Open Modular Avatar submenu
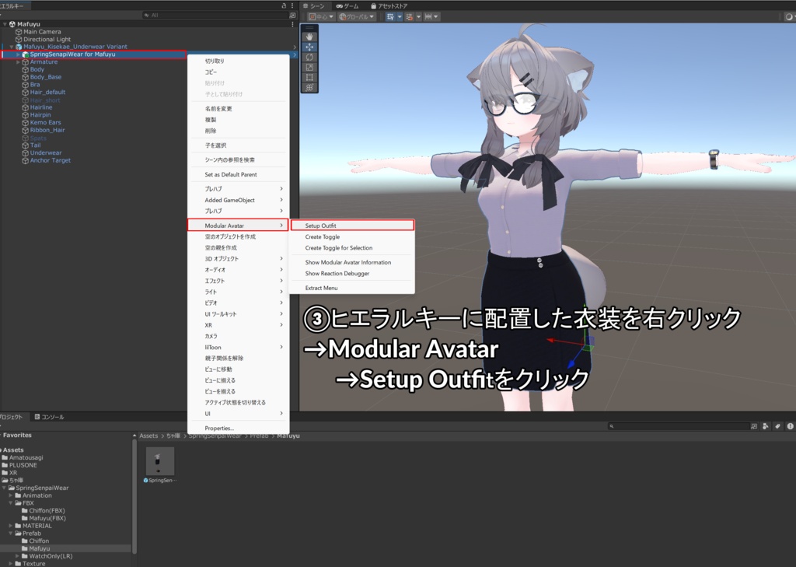This screenshot has height=567, width=796. pyautogui.click(x=238, y=225)
